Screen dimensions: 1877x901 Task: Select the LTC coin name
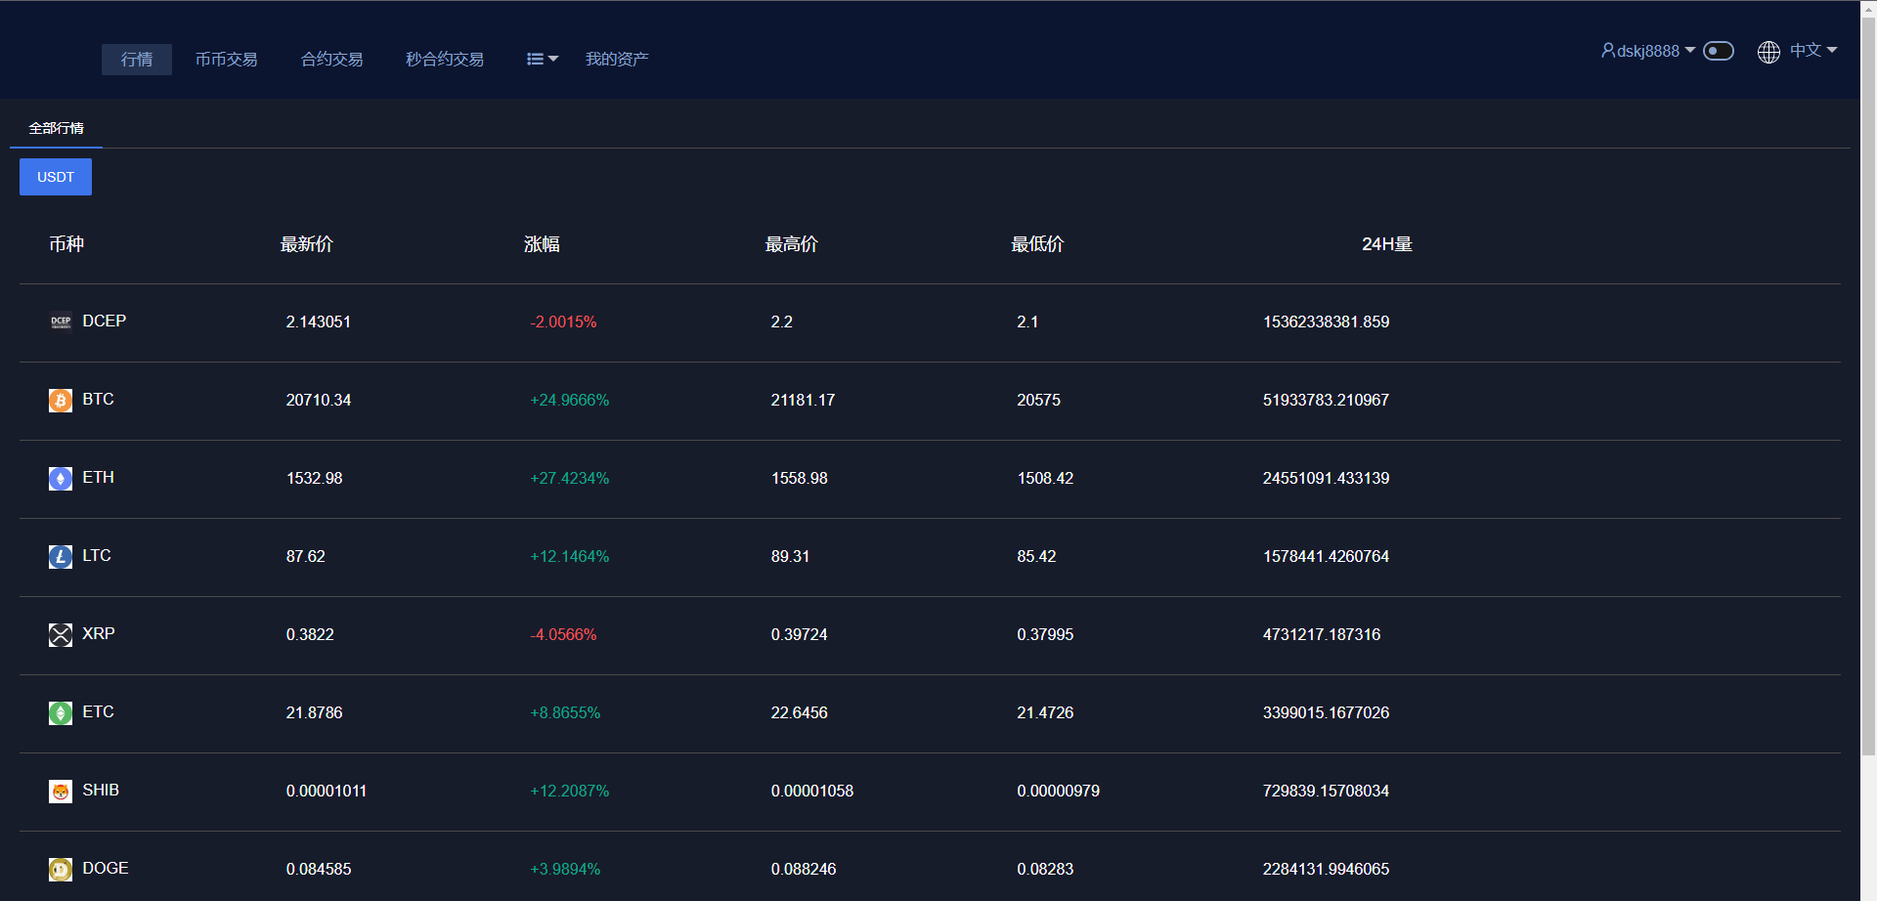[x=97, y=555]
